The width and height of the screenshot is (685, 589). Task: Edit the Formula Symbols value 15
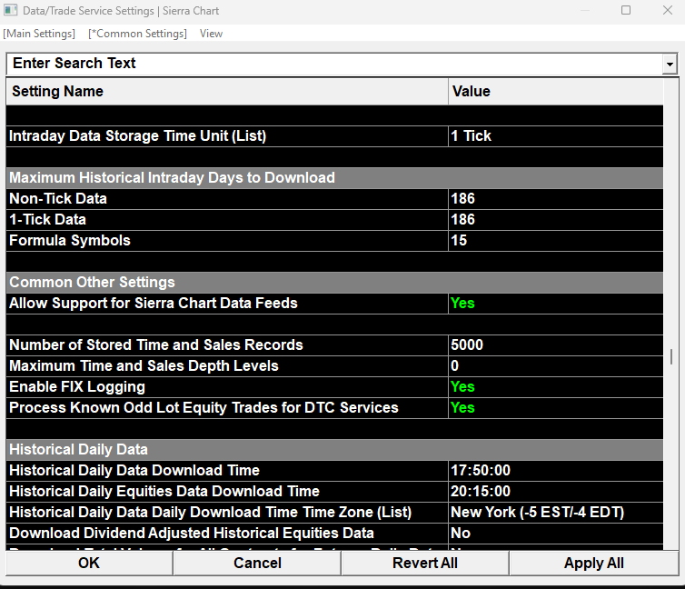click(556, 241)
